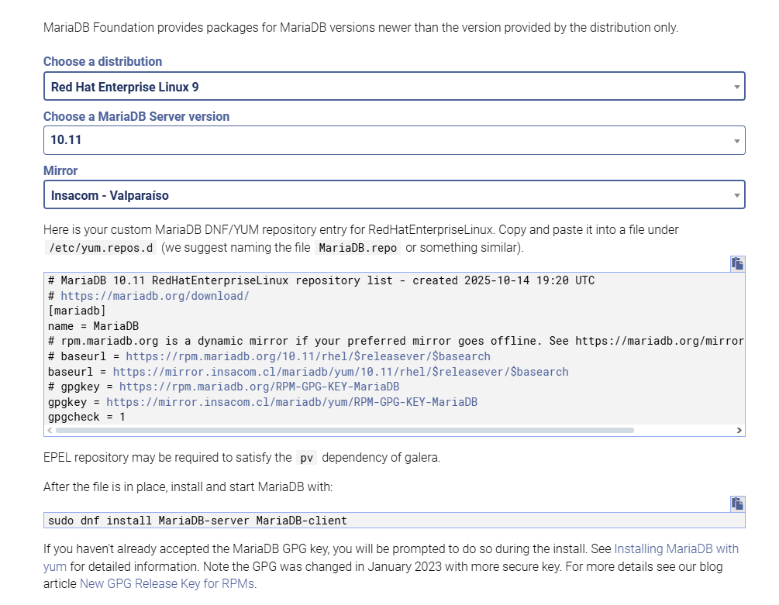Image resolution: width=779 pixels, height=605 pixels.
Task: Copy the dnf install command with the clipboard icon
Action: point(737,504)
